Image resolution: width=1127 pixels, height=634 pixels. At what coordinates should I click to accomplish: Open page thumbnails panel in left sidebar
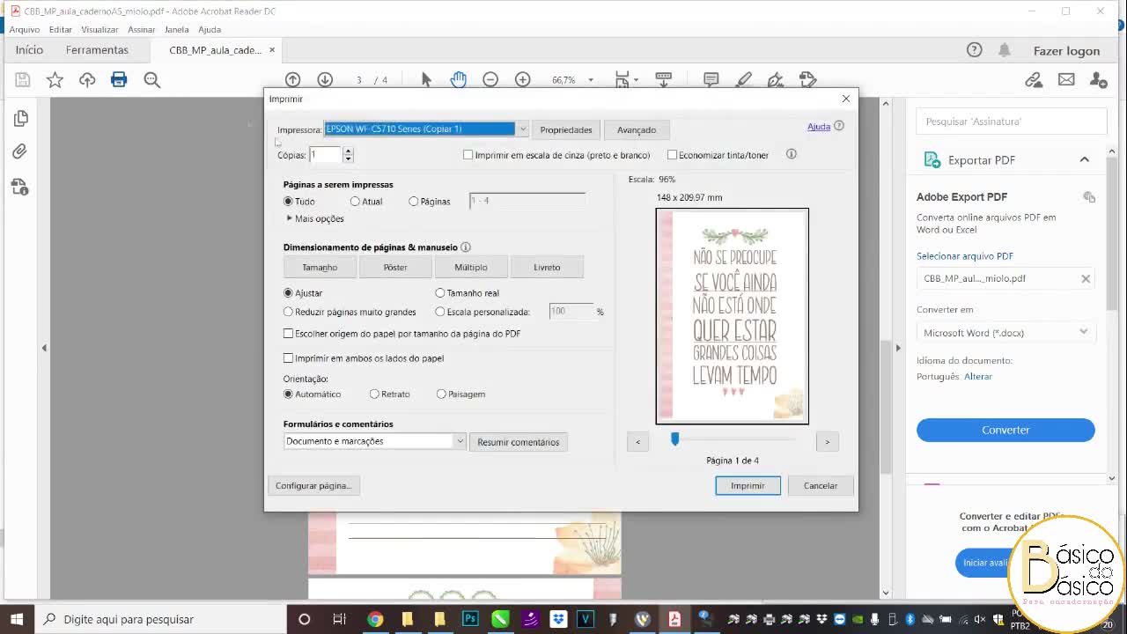pyautogui.click(x=20, y=118)
